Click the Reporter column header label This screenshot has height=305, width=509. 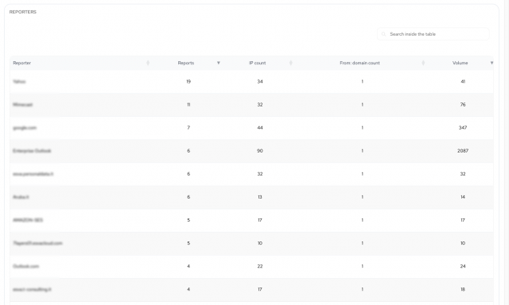21,63
